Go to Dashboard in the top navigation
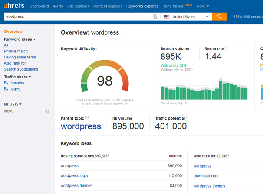263x194 pixels. [x=39, y=6]
